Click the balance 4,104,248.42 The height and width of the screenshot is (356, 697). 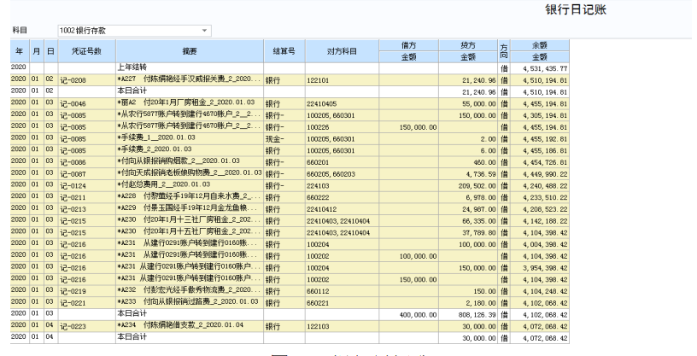tap(540, 291)
